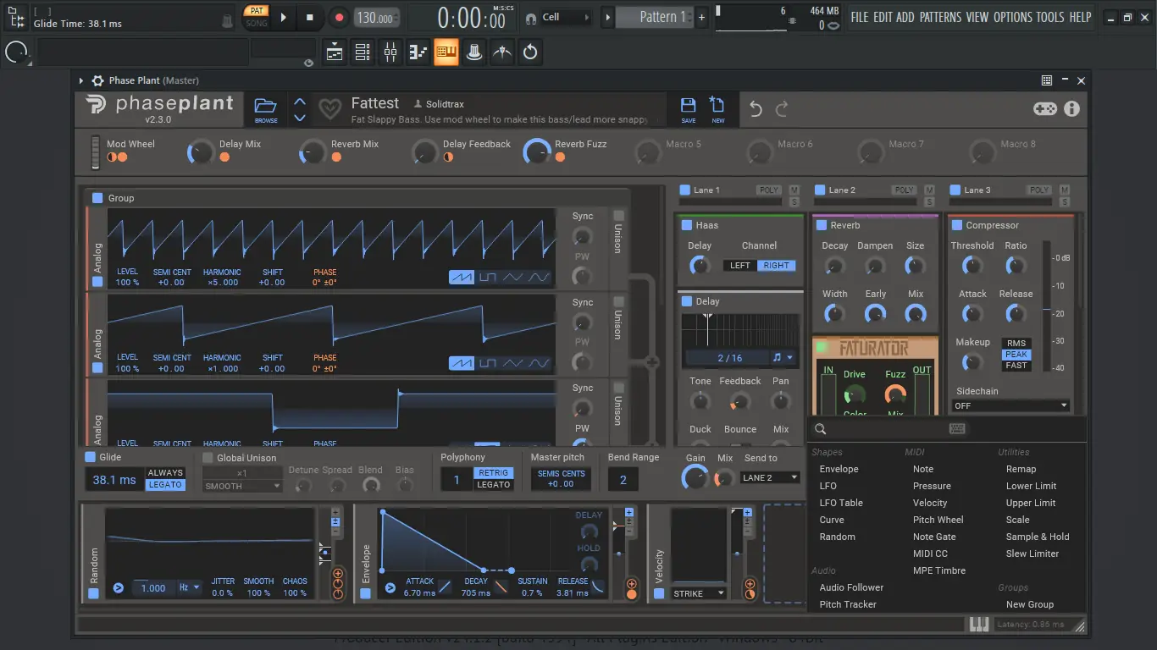The image size is (1157, 650).
Task: Expand the Sidechain OFF dropdown
Action: [x=1010, y=406]
